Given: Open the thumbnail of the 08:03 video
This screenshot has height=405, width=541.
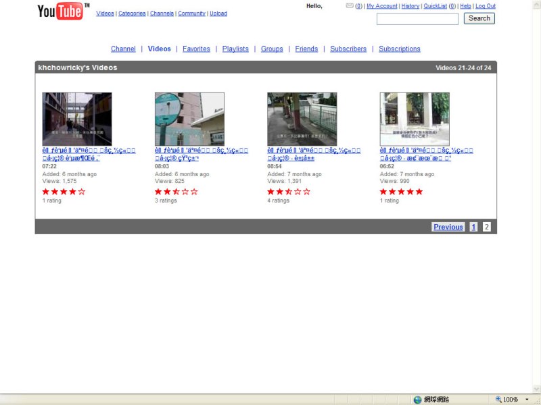Looking at the screenshot, I should coord(189,119).
